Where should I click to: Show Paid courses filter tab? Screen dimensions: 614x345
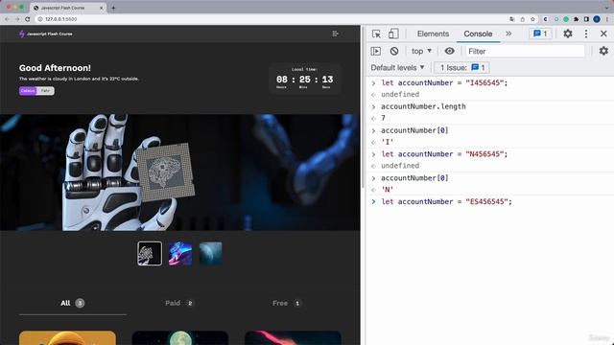click(179, 303)
